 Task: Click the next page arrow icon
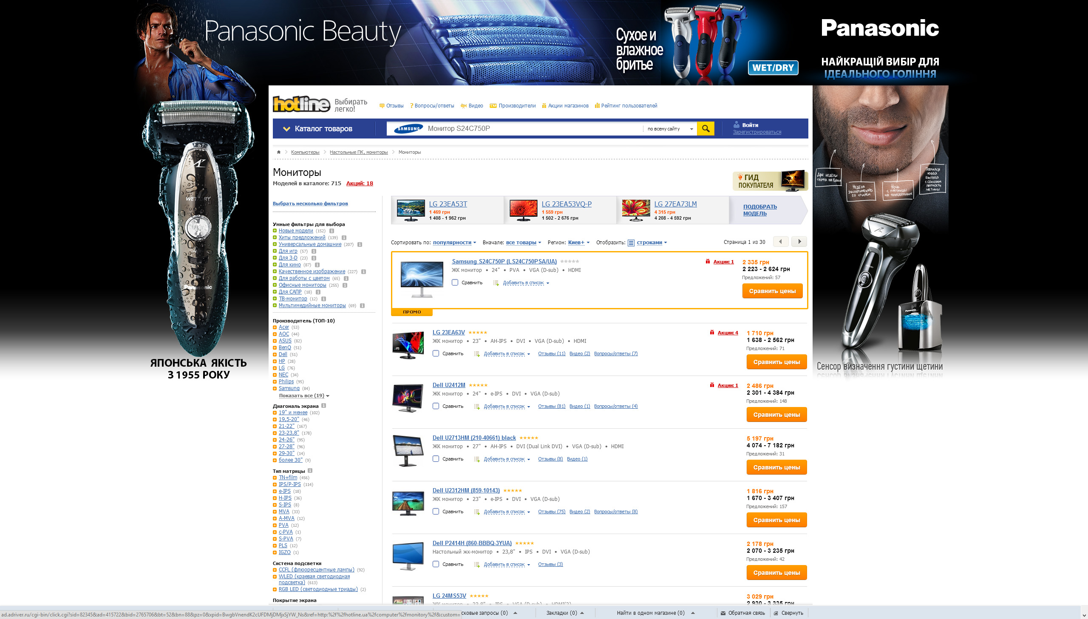coord(799,241)
